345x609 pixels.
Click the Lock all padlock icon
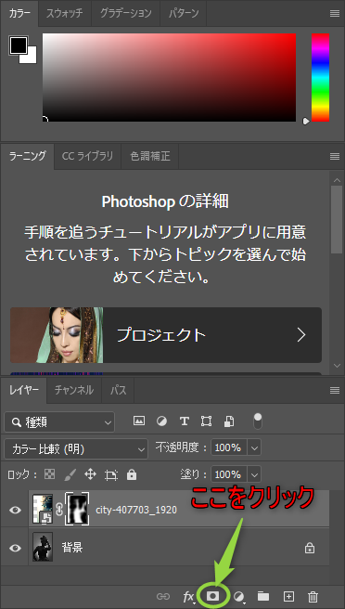[x=132, y=474]
